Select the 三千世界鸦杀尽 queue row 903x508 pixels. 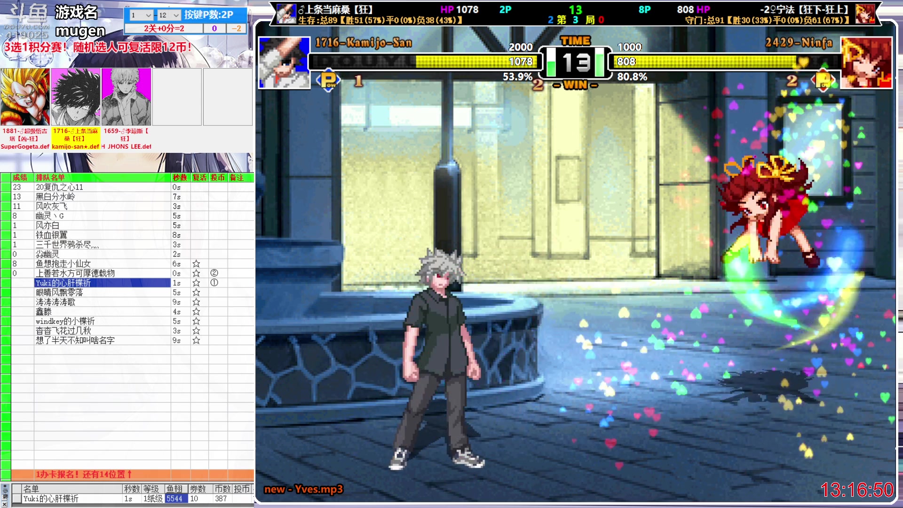pyautogui.click(x=102, y=245)
